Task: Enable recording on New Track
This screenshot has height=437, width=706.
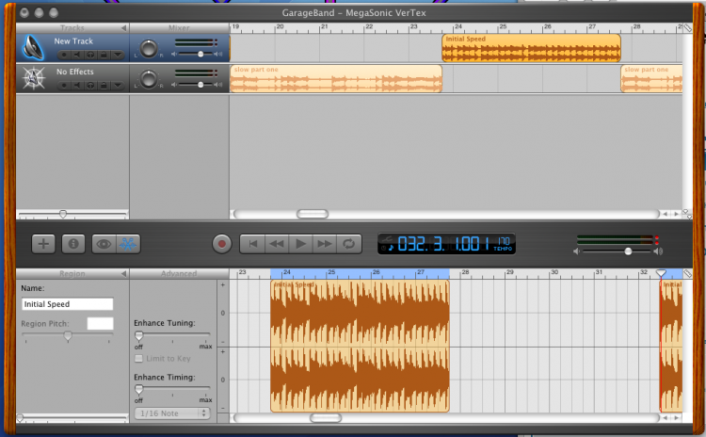Action: (x=64, y=55)
